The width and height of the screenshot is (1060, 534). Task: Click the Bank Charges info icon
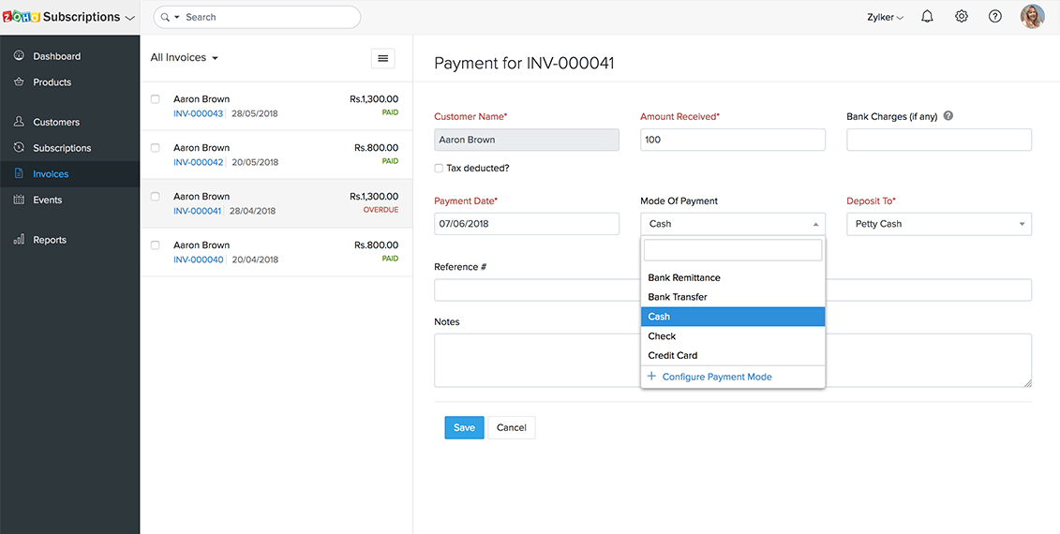(x=948, y=116)
